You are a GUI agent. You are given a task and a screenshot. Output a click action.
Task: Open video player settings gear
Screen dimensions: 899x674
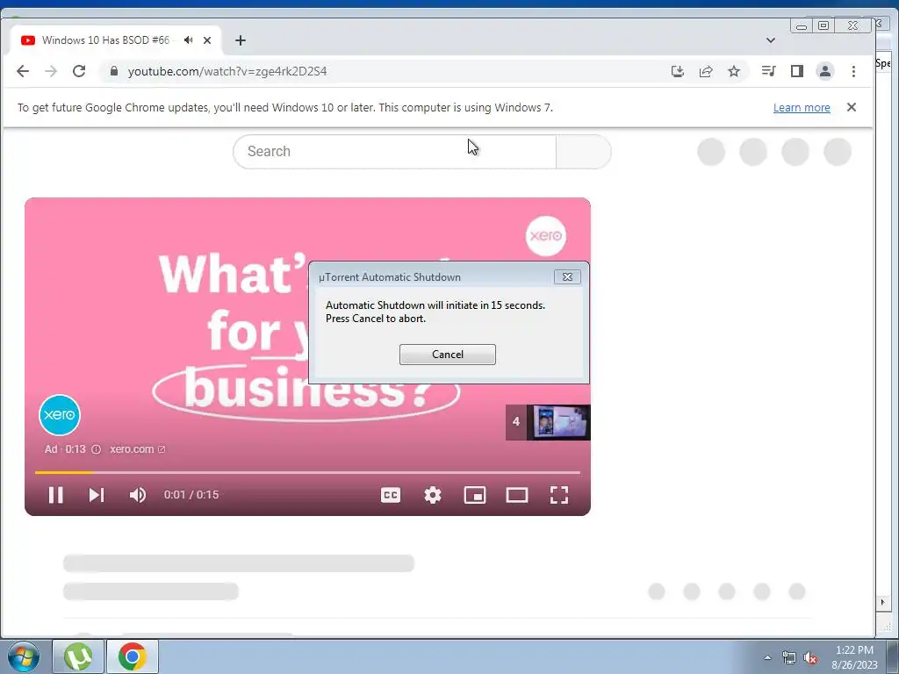coord(432,495)
